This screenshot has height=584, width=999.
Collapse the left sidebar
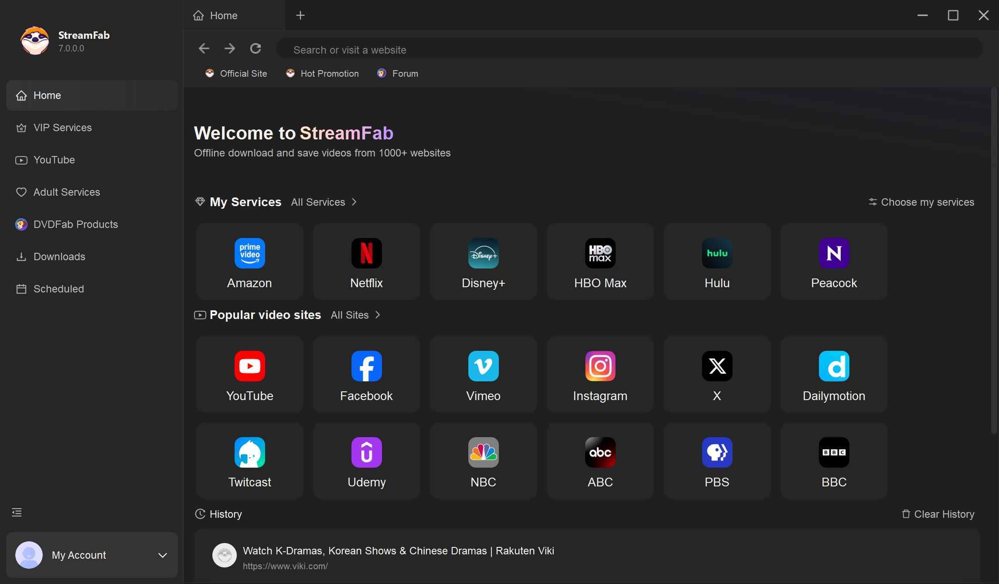click(17, 512)
